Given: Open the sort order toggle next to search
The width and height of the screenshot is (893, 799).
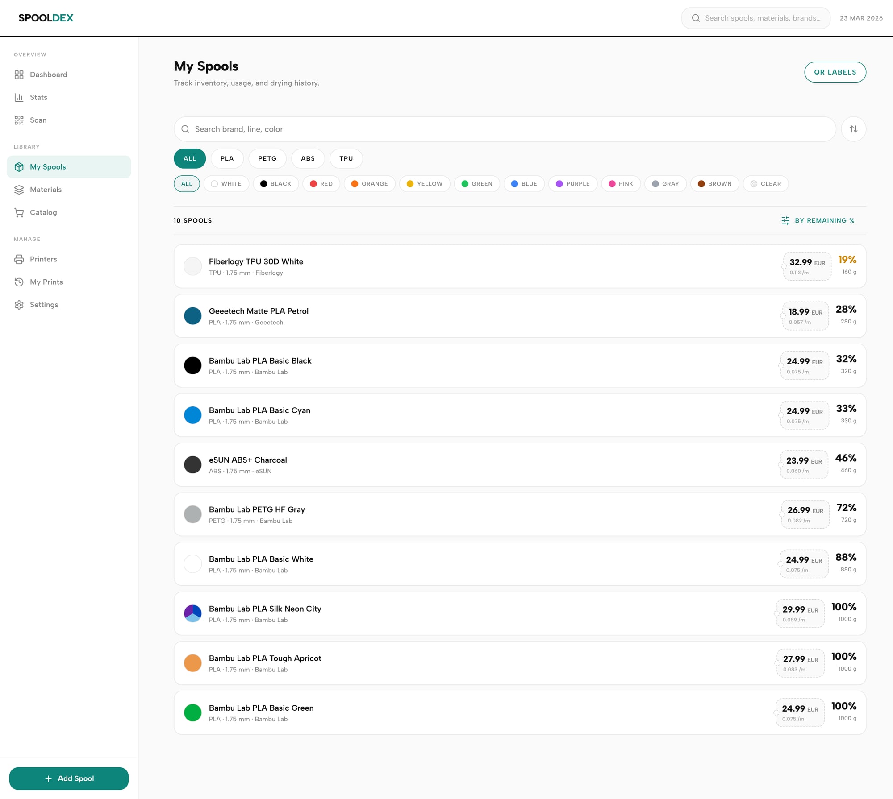Looking at the screenshot, I should 853,129.
